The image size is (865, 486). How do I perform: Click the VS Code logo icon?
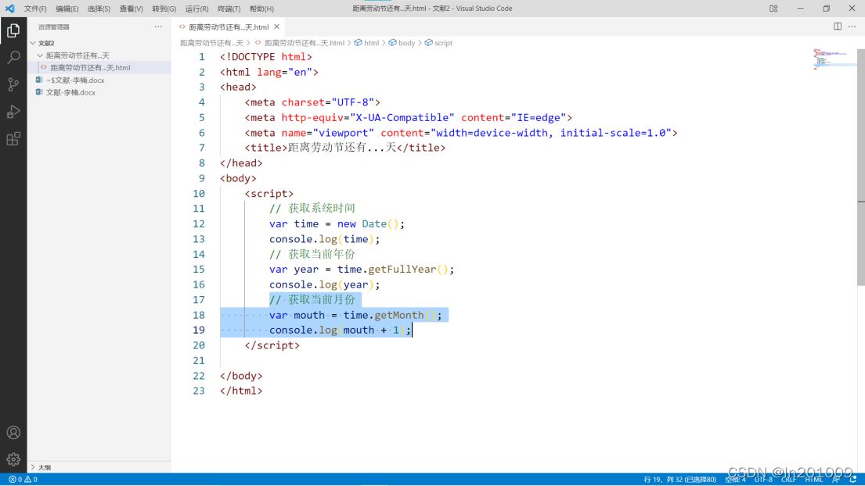(x=10, y=9)
